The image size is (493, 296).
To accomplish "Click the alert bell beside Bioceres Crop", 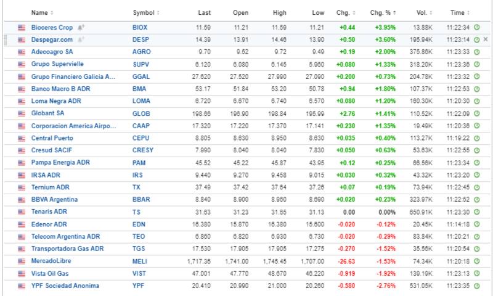I will point(81,28).
